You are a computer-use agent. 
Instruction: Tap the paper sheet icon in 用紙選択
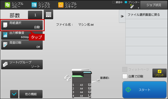tap(5, 25)
